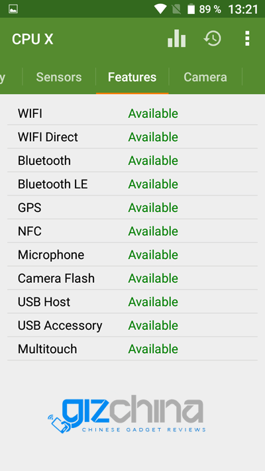Select the Bluetooth LE row
Screen dimensions: 265x471
point(132,184)
